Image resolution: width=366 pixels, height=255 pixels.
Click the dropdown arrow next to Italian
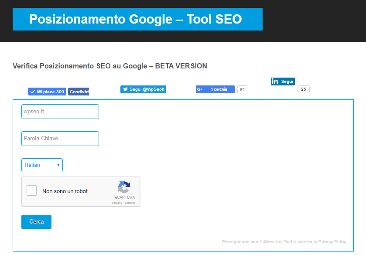pos(58,165)
